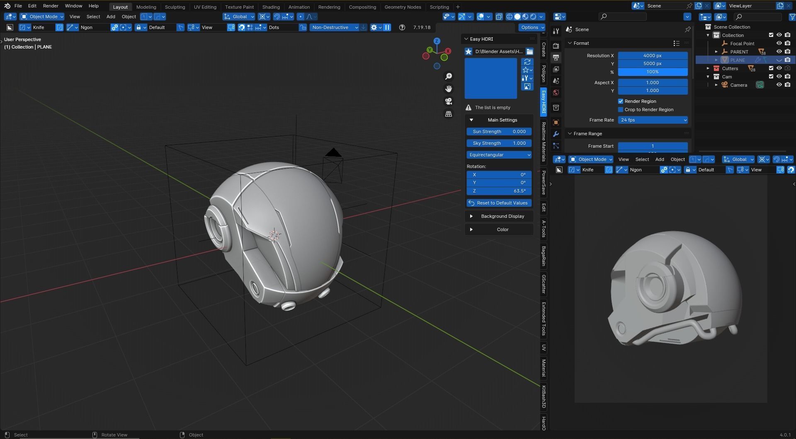Adjust the Sun Strength slider

coord(499,132)
